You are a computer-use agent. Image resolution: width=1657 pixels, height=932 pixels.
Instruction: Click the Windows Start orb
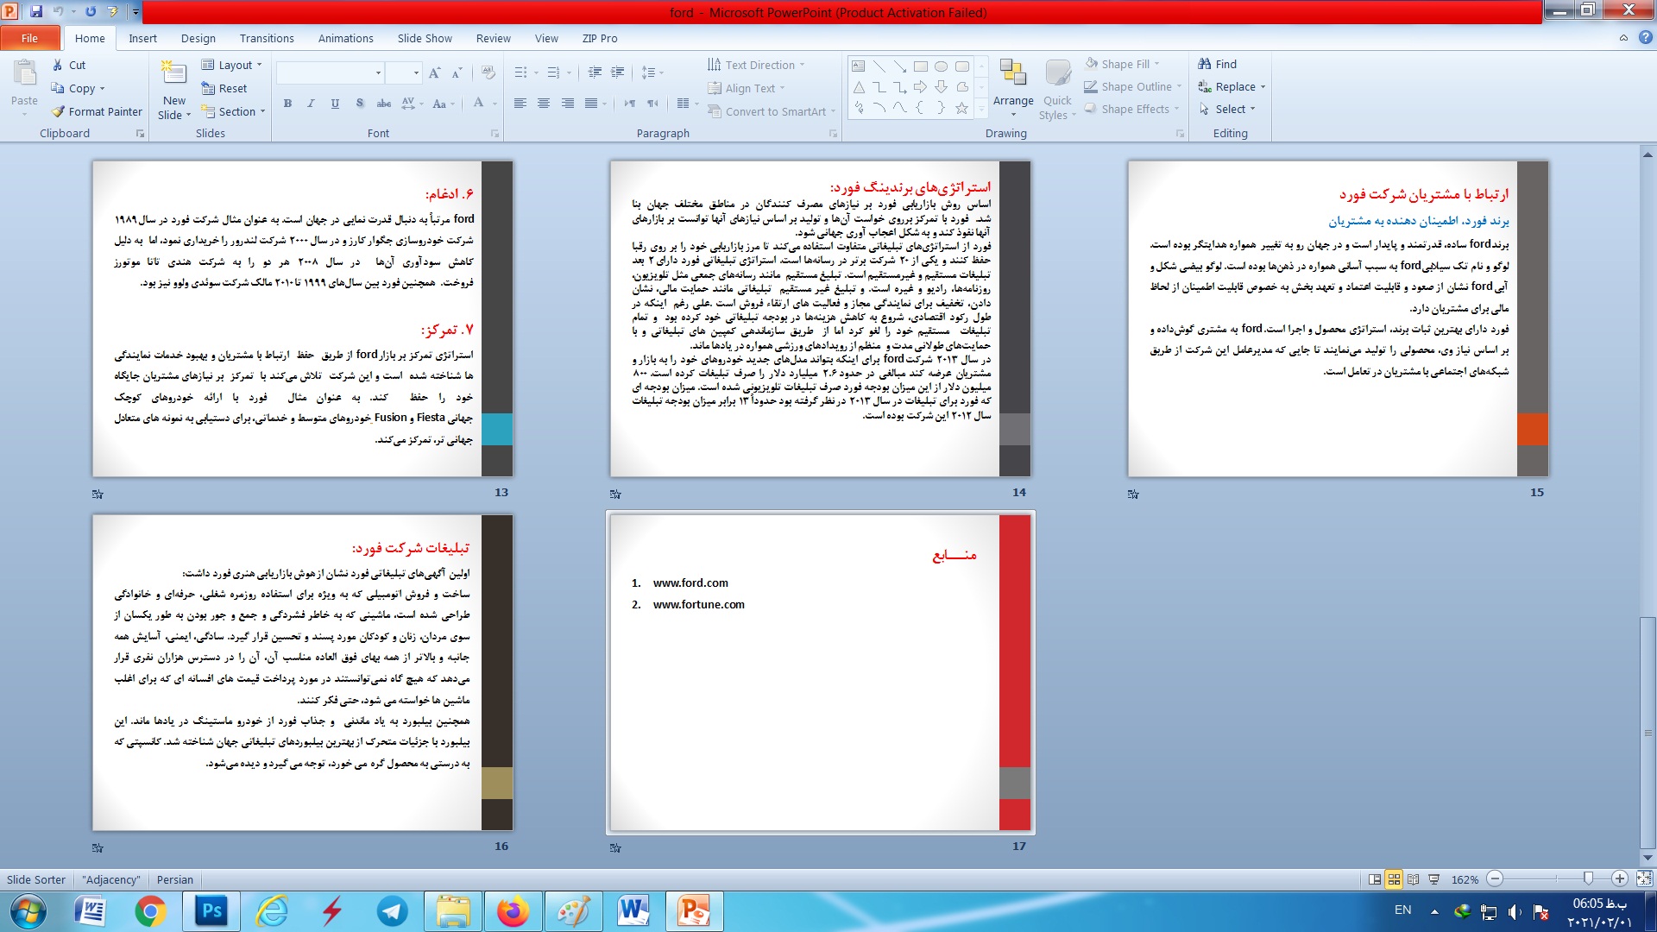pyautogui.click(x=28, y=911)
